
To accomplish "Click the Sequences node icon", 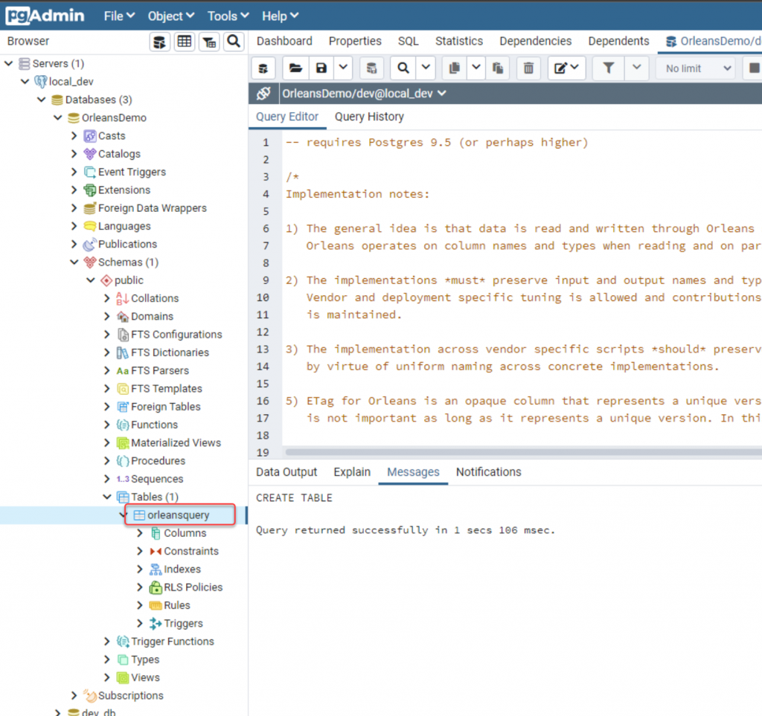I will (123, 479).
